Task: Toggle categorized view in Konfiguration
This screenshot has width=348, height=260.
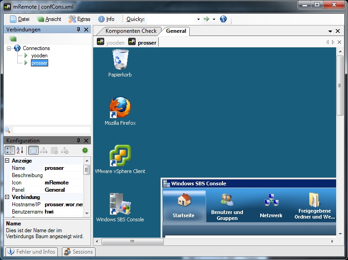Action: [10, 150]
